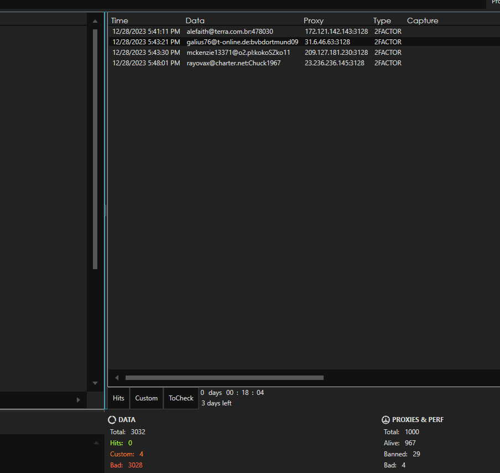Click results list scroll left arrow
Viewport: 500px width, 473px height.
(x=117, y=378)
